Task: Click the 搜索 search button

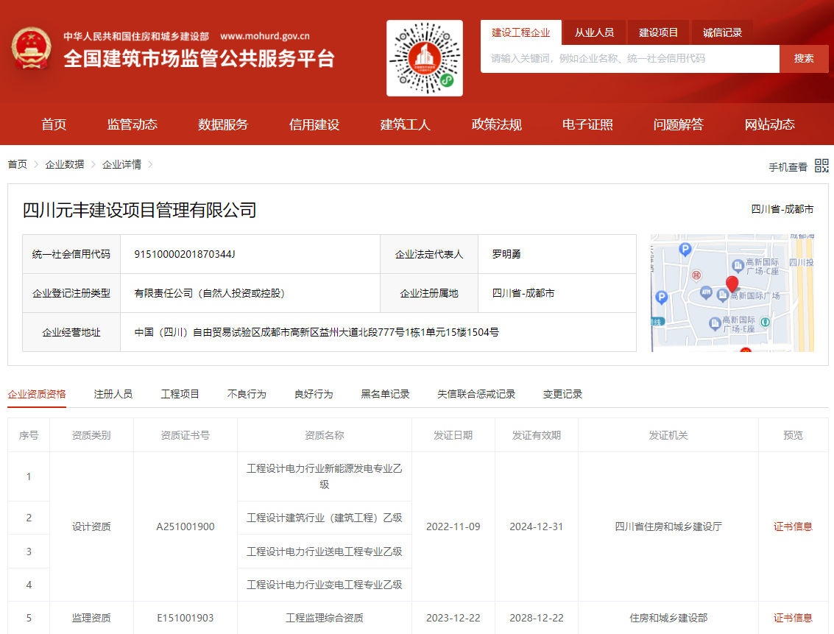Action: (x=804, y=58)
